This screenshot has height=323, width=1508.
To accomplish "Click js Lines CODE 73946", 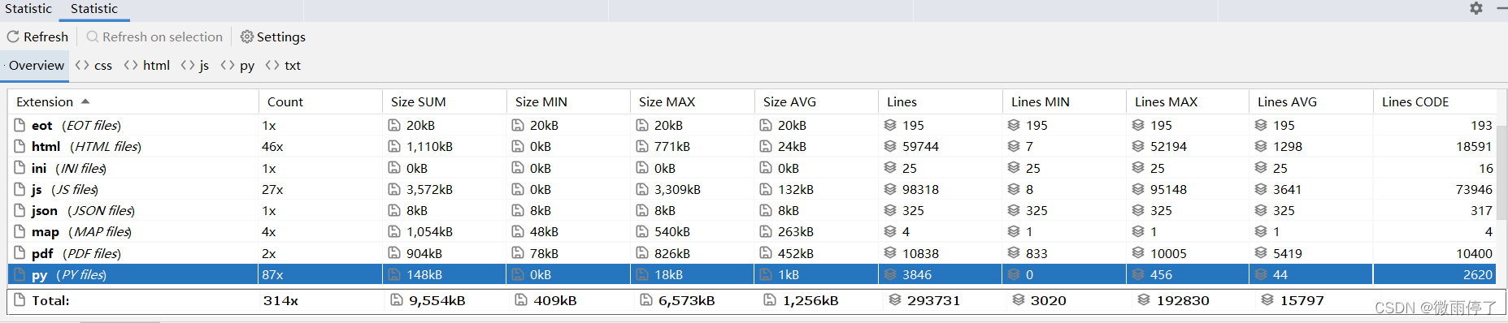I will 1474,189.
